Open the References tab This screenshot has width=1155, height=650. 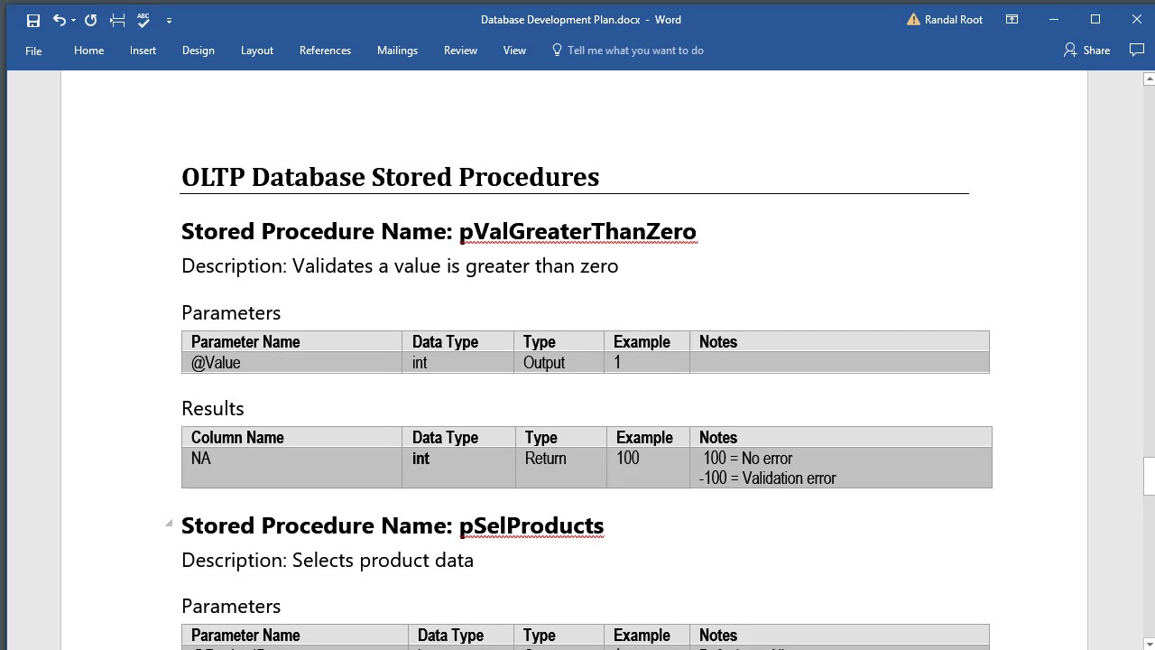[325, 51]
